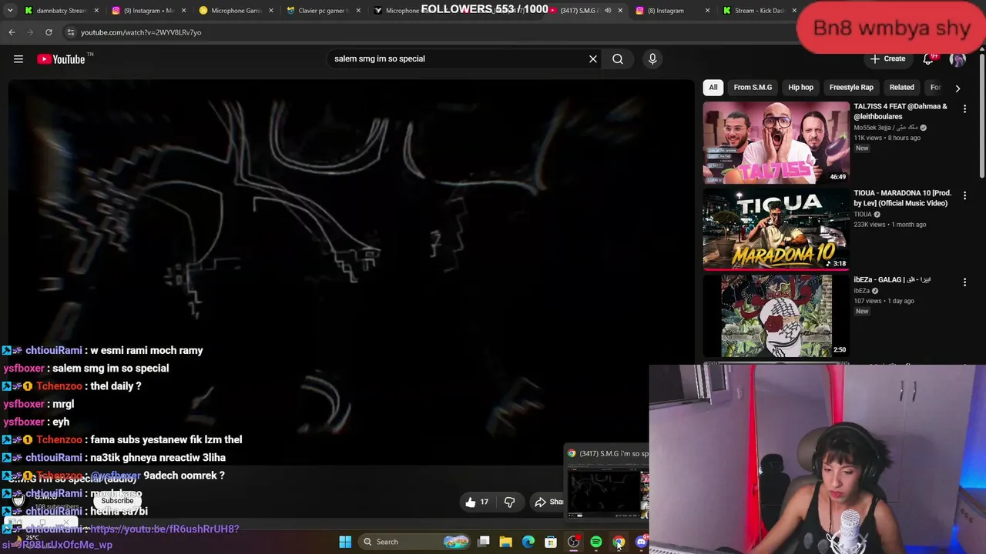
Task: Play the TAL7ISS thumbnail video
Action: coord(776,143)
